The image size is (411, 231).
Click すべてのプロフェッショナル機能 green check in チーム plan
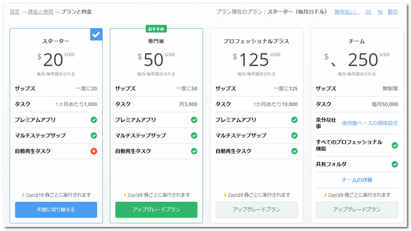coord(395,145)
